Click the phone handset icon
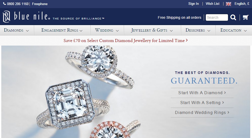 [x=5, y=4]
